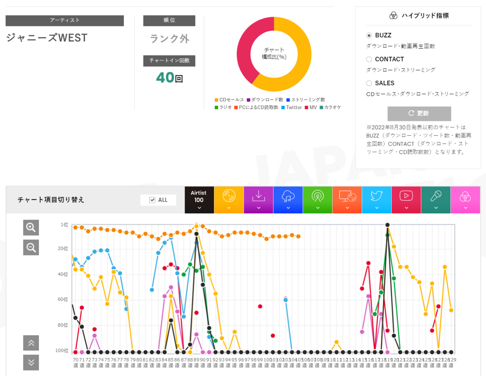The height and width of the screenshot is (376, 486).
Task: Click the MV legend swatch
Action: pos(306,108)
